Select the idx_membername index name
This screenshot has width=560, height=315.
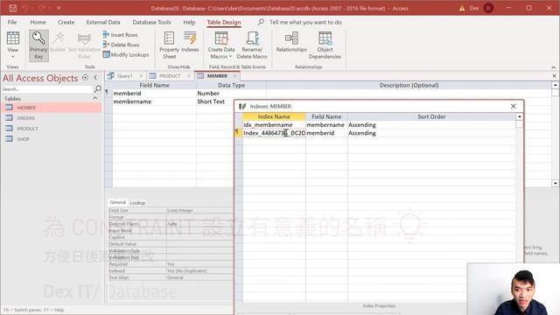[x=274, y=124]
